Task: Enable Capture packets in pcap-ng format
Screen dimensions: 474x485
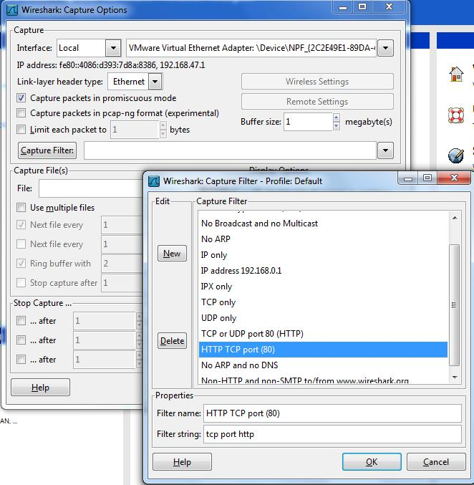Action: pos(21,113)
